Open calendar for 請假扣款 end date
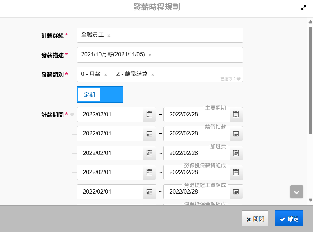313x232 pixels. 236,134
